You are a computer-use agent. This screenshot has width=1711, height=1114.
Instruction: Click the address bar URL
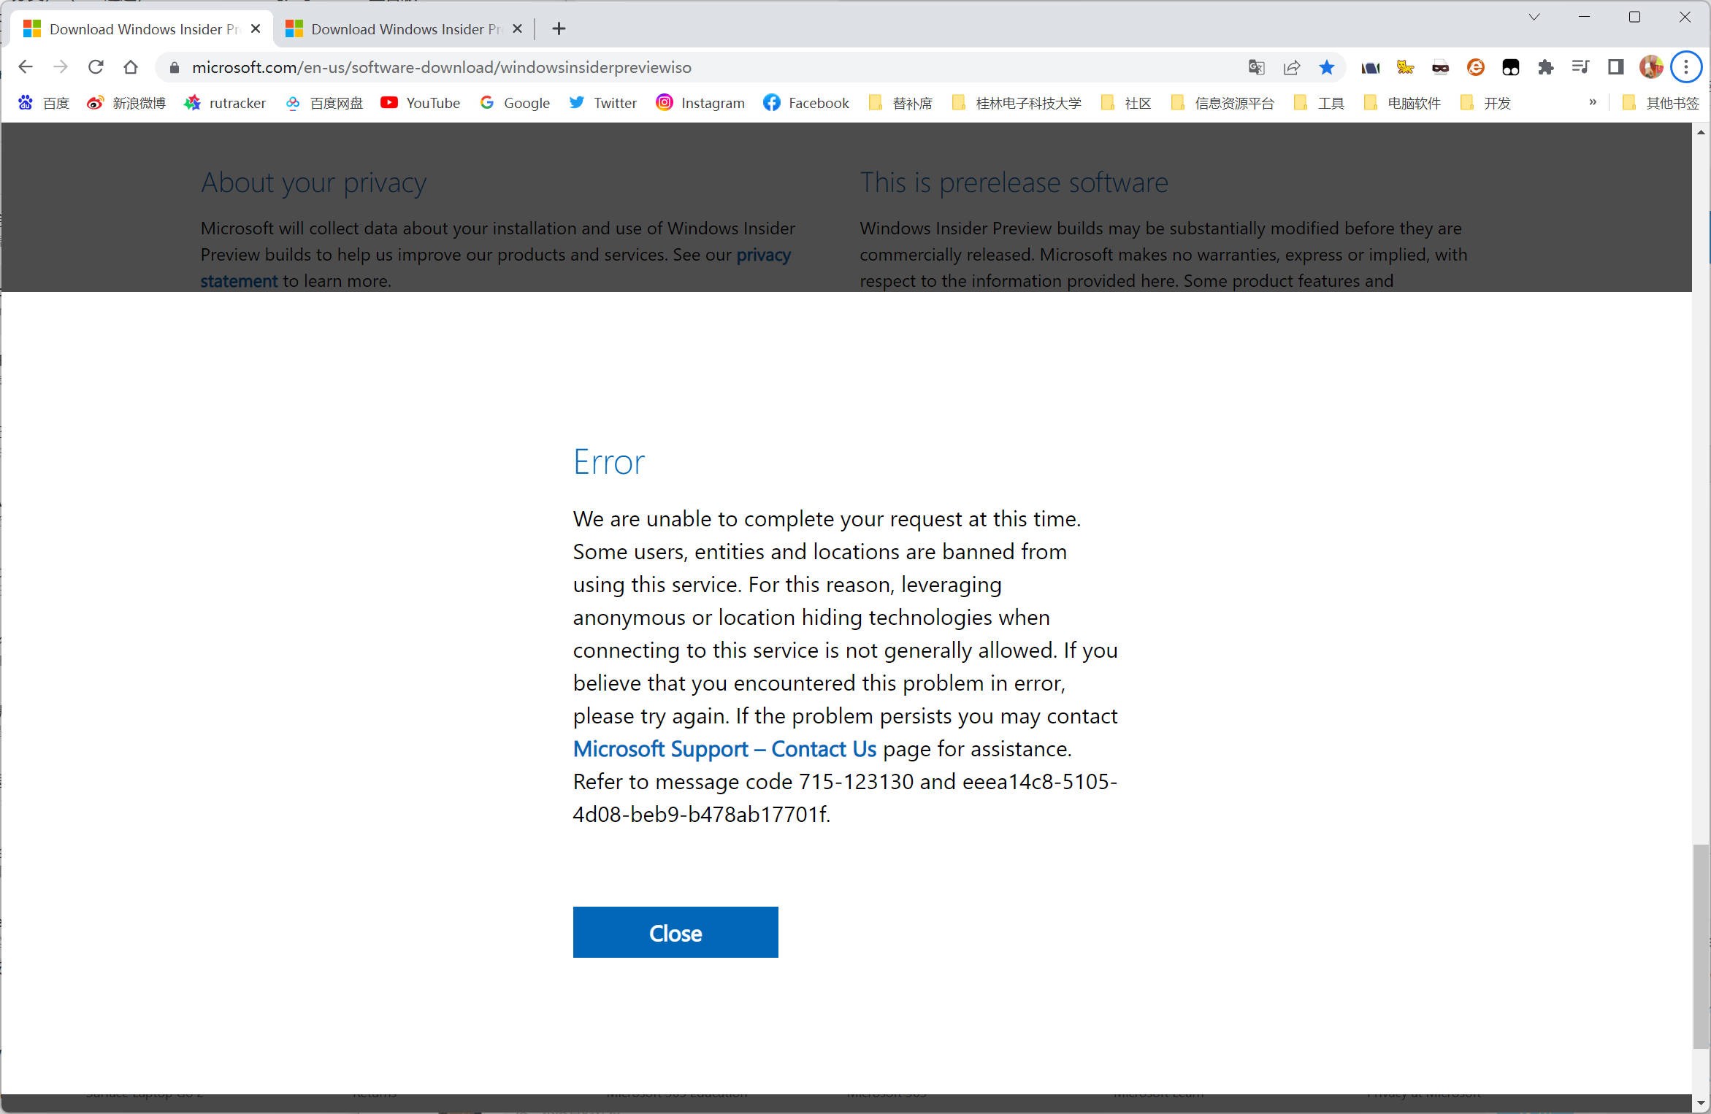coord(441,68)
